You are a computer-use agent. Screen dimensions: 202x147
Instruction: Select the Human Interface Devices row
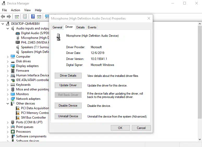pyautogui.click(x=30, y=75)
